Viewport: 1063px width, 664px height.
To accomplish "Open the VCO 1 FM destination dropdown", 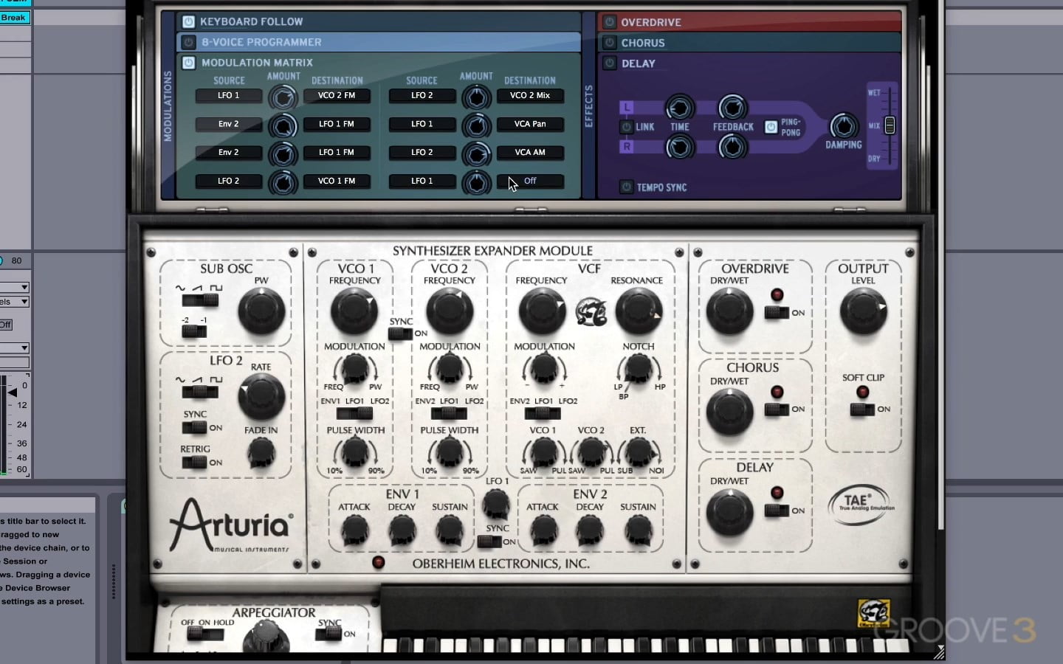I will point(337,181).
